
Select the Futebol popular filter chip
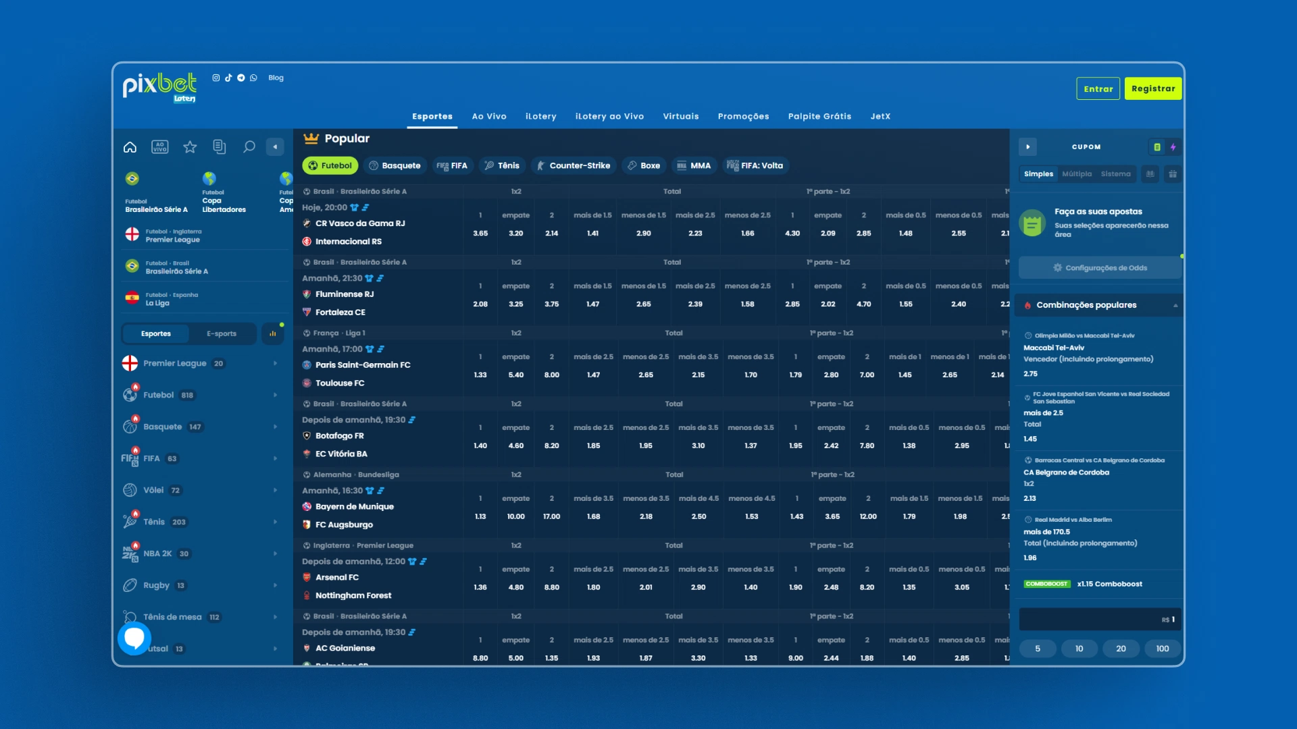(x=330, y=165)
